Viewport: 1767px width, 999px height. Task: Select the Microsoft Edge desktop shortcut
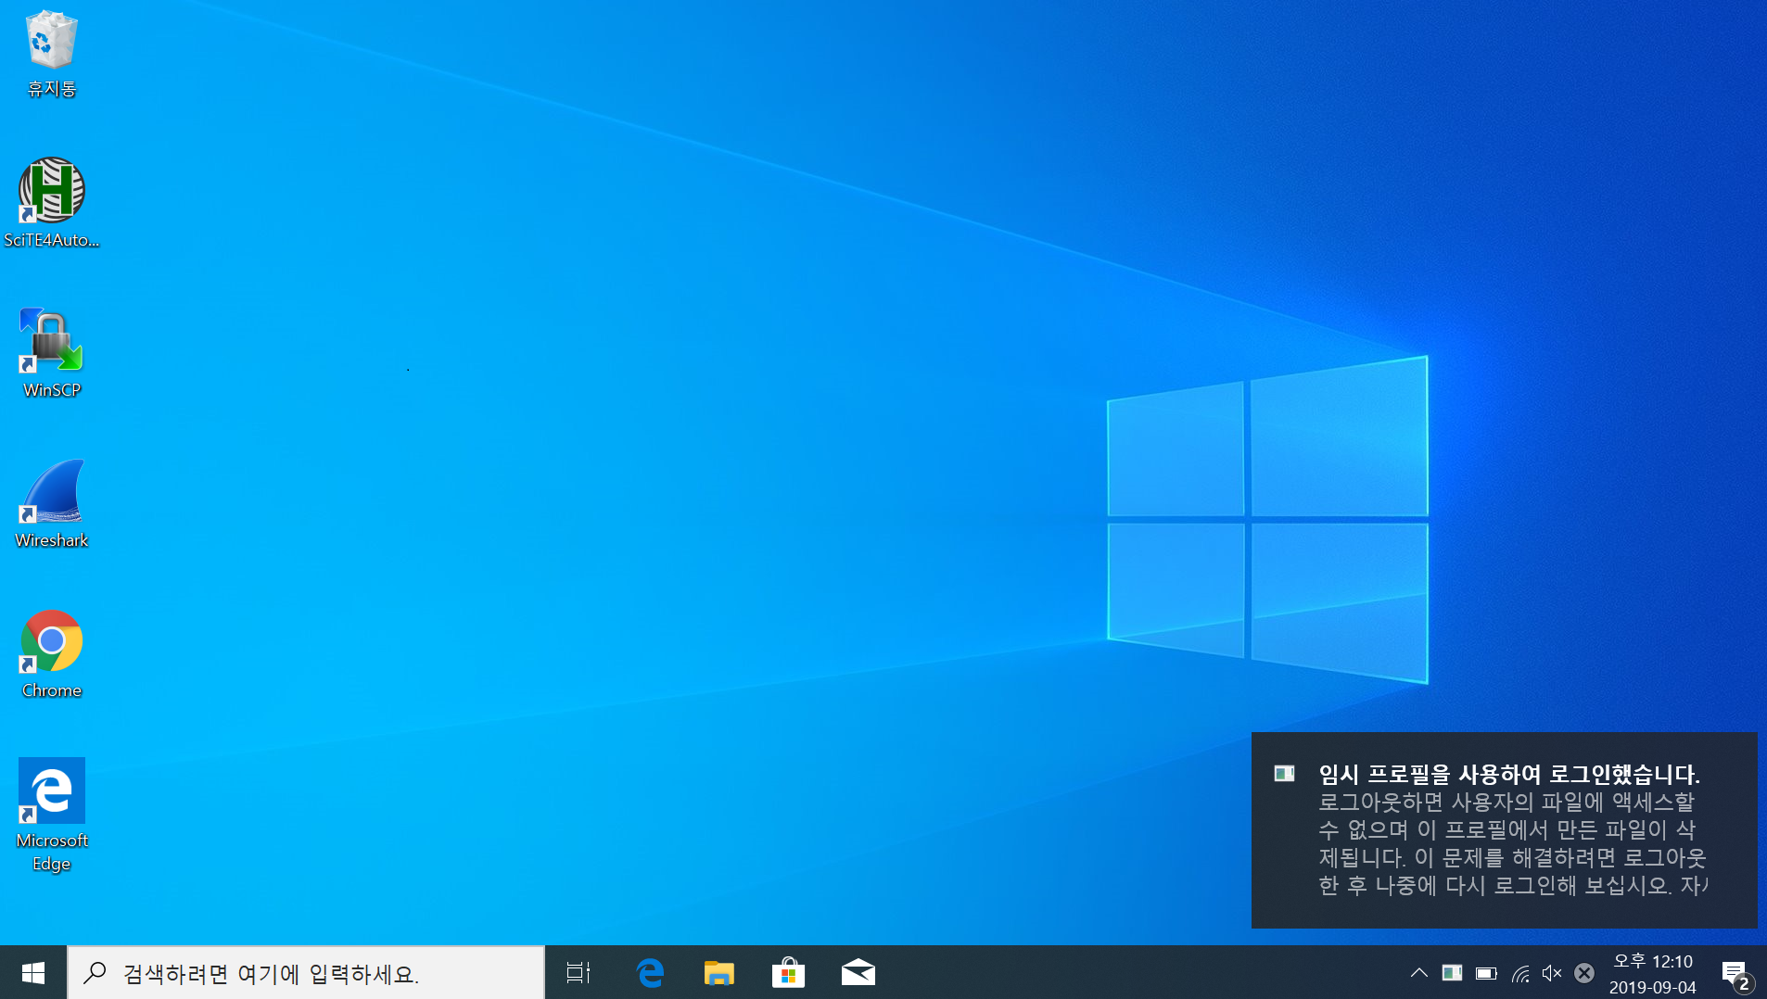52,815
